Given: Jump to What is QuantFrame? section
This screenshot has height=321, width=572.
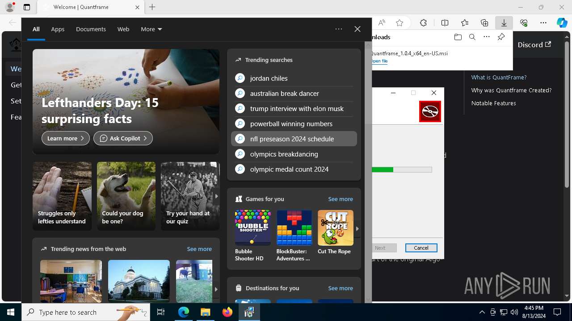Looking at the screenshot, I should (499, 77).
